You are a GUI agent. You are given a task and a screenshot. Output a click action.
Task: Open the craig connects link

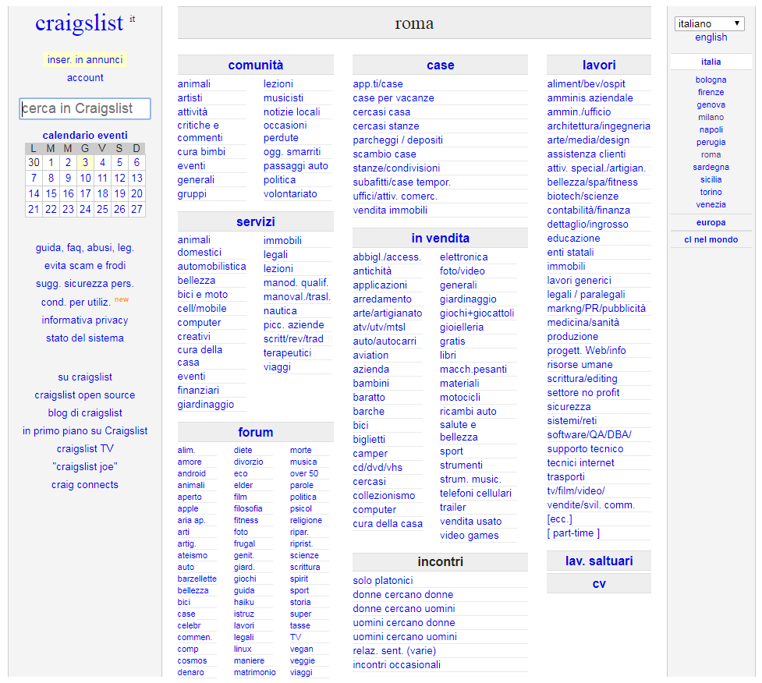click(85, 485)
